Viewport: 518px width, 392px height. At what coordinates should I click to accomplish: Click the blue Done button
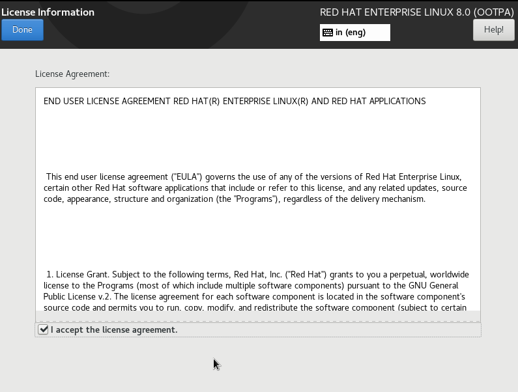coord(22,30)
